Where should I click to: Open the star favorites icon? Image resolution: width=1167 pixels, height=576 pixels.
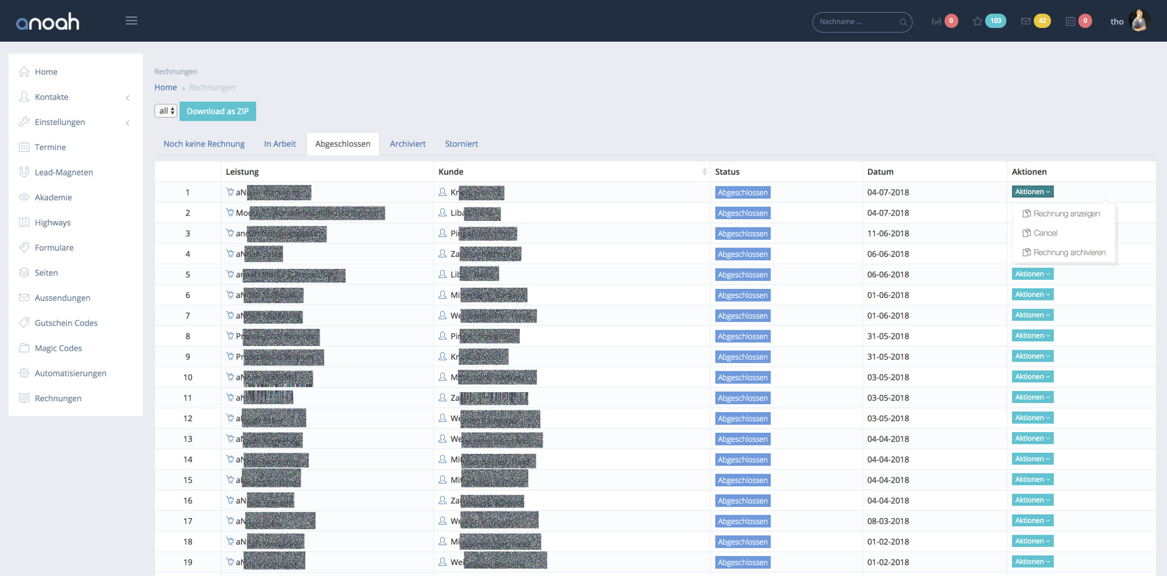pyautogui.click(x=977, y=21)
